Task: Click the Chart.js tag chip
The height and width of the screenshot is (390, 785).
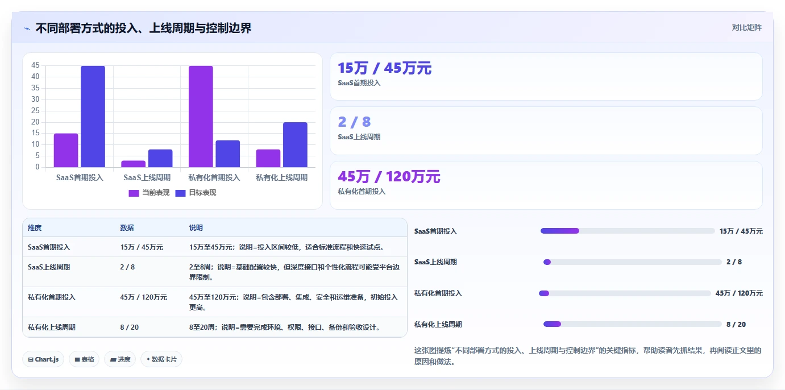Action: [x=43, y=359]
